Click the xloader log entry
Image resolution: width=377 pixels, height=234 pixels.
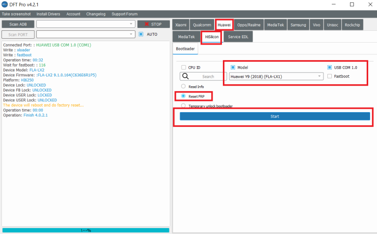24,50
